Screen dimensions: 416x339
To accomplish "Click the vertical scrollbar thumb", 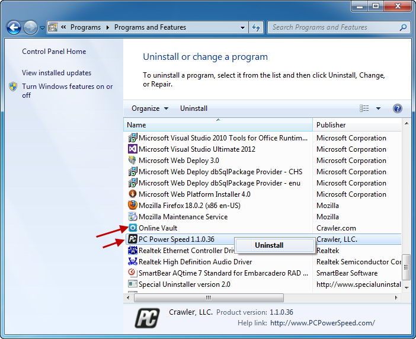I will click(x=406, y=267).
